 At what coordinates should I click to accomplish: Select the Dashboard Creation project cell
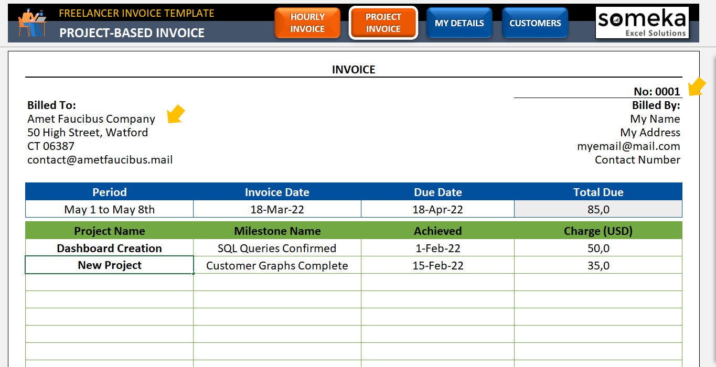click(x=109, y=248)
